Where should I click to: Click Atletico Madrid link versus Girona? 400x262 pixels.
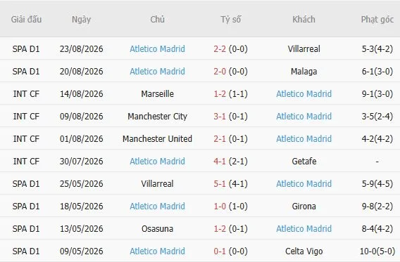158,207
